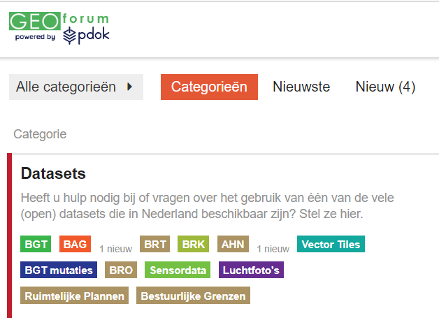Select the Ruimtelijke Plannen tag
Screen dimensions: 439x318
[x=74, y=296]
